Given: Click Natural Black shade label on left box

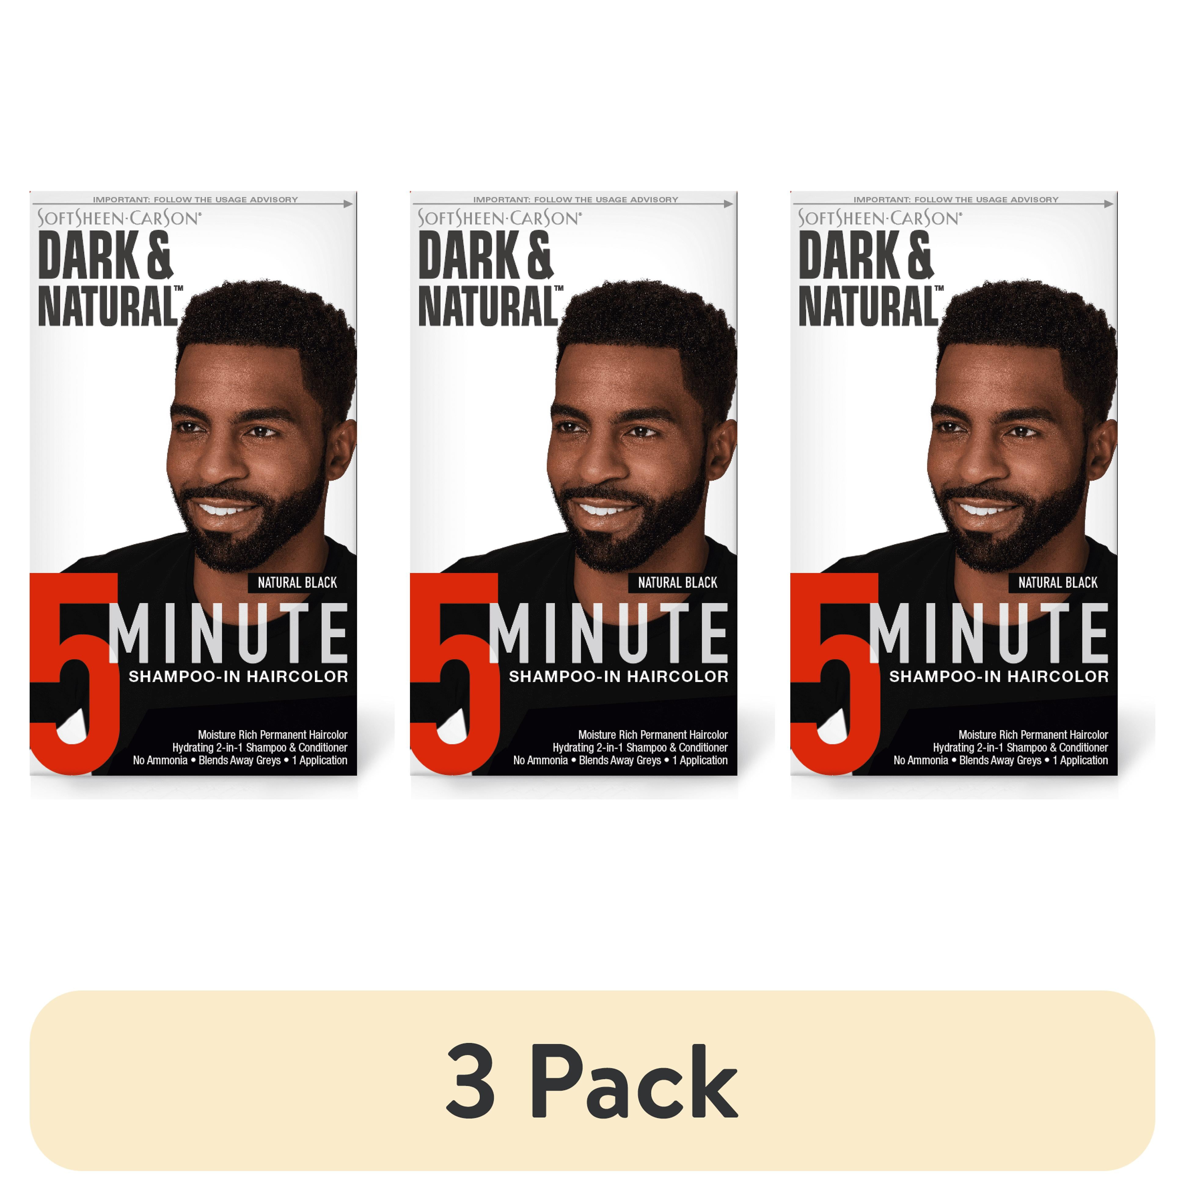Looking at the screenshot, I should [297, 582].
